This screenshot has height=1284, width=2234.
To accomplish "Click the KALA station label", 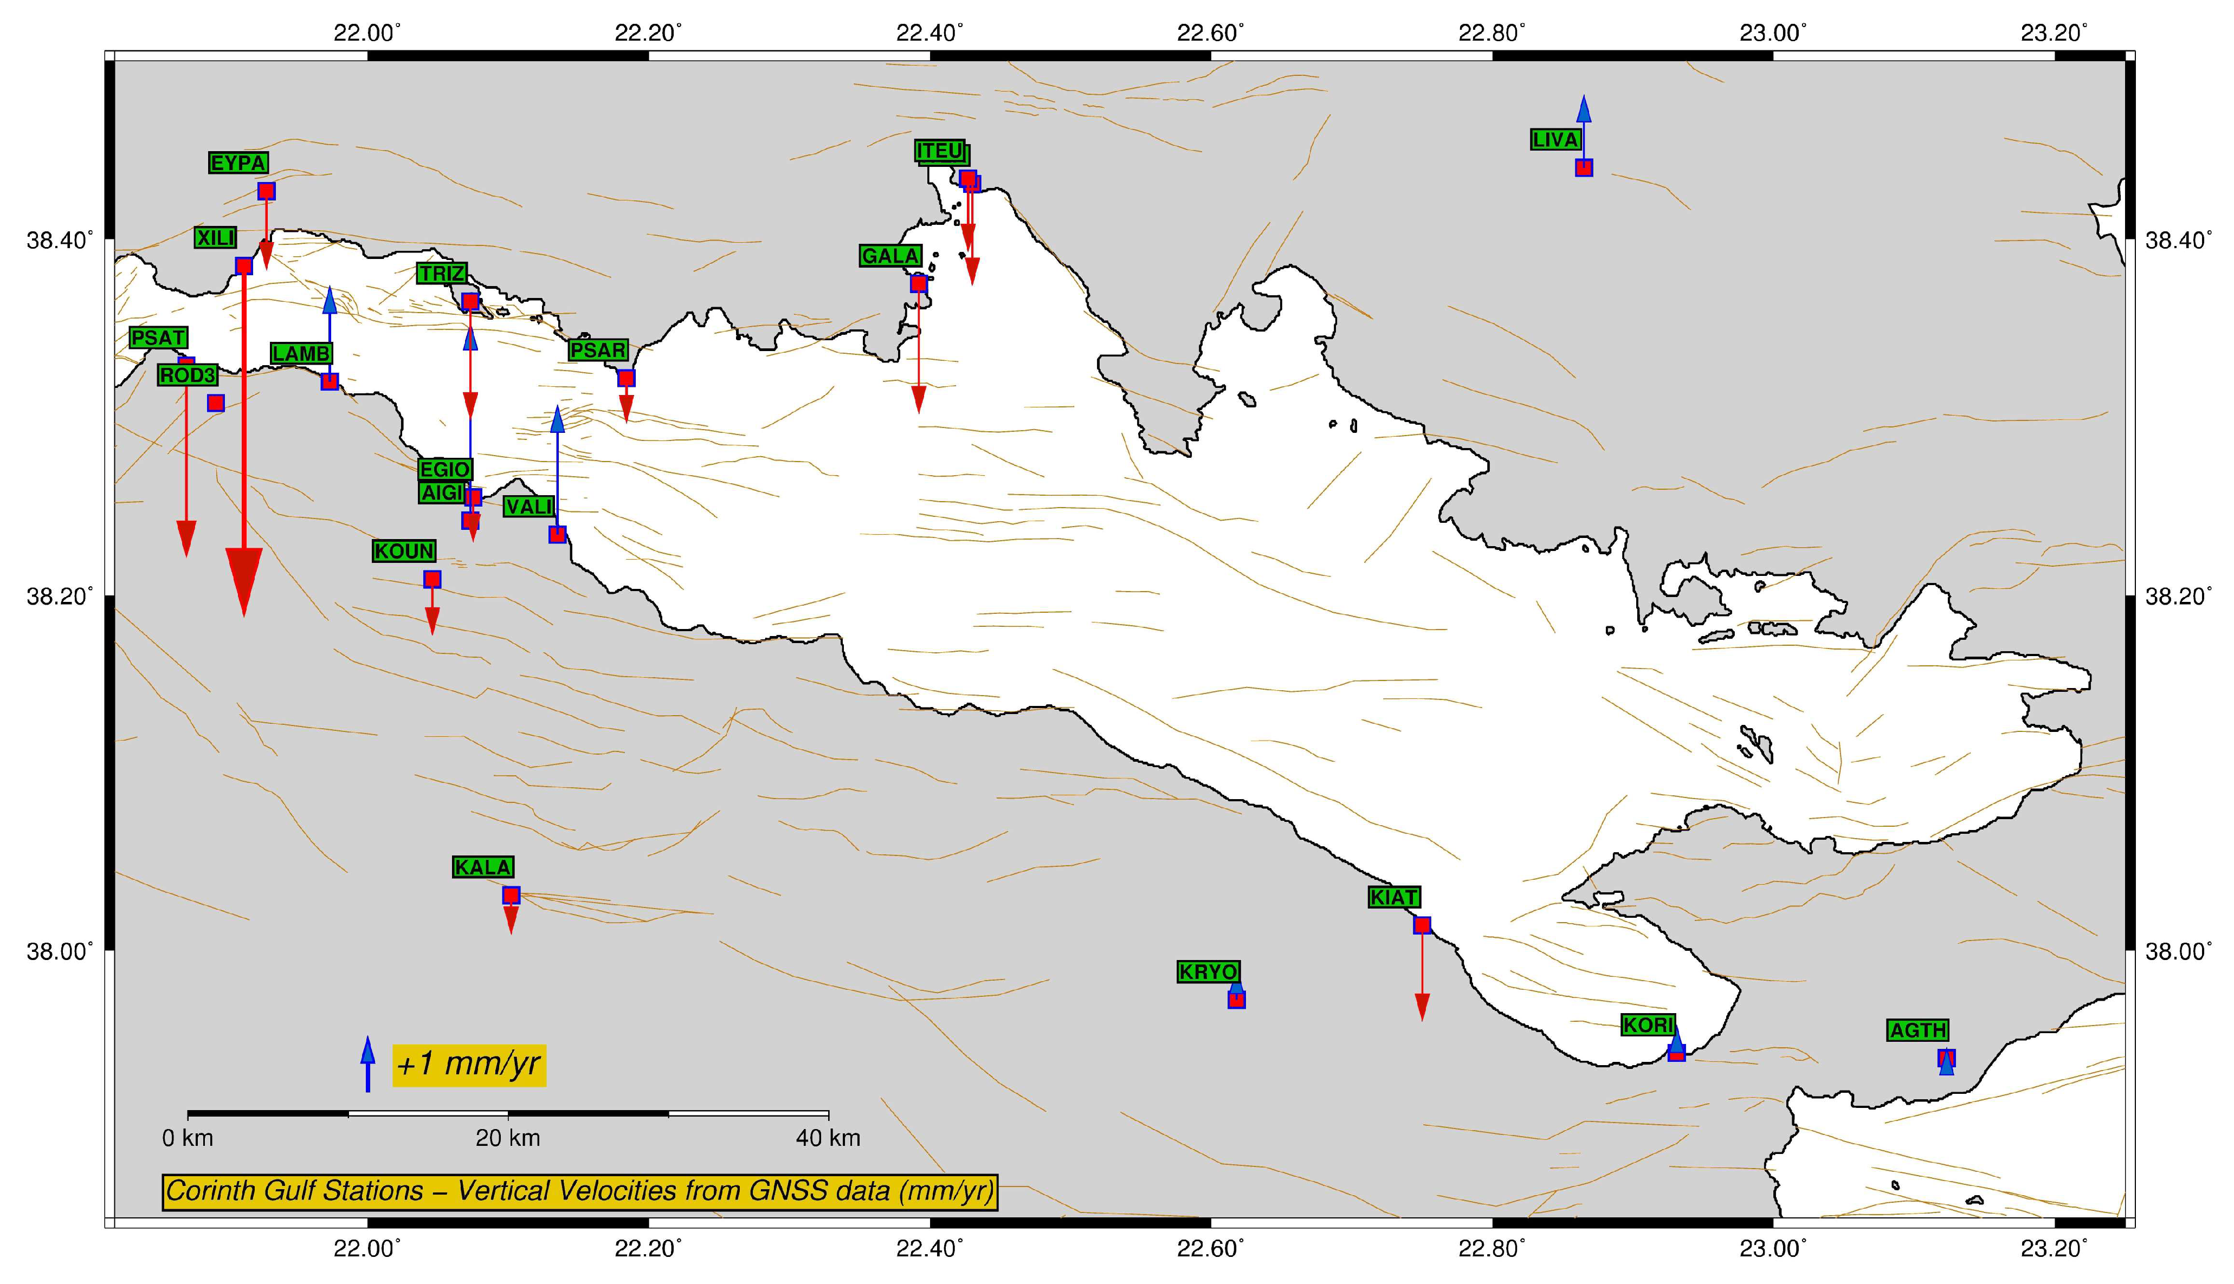I will (482, 867).
